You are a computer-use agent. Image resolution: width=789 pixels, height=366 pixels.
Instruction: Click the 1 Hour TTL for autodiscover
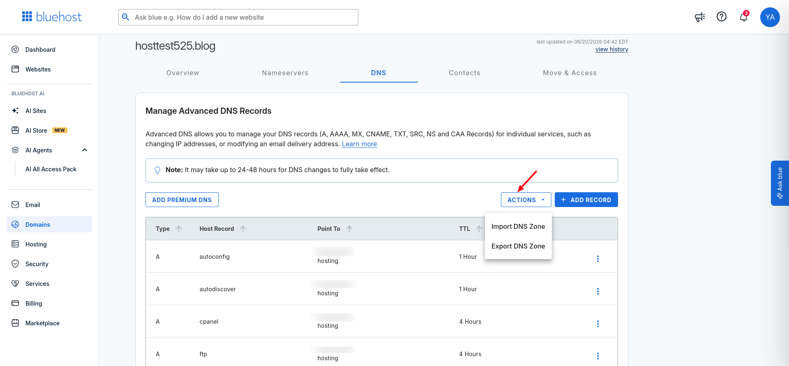click(x=468, y=289)
